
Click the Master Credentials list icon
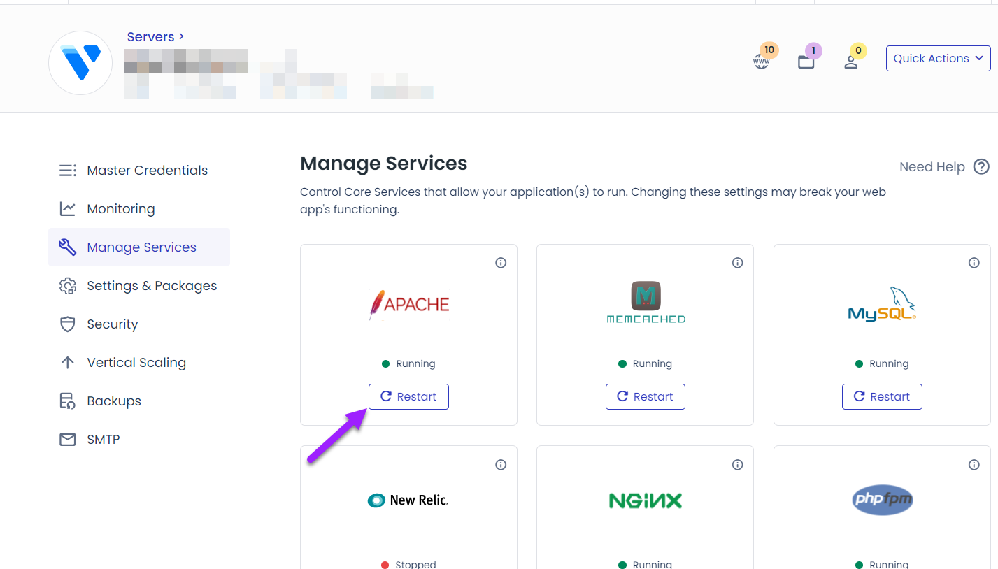[x=68, y=171]
